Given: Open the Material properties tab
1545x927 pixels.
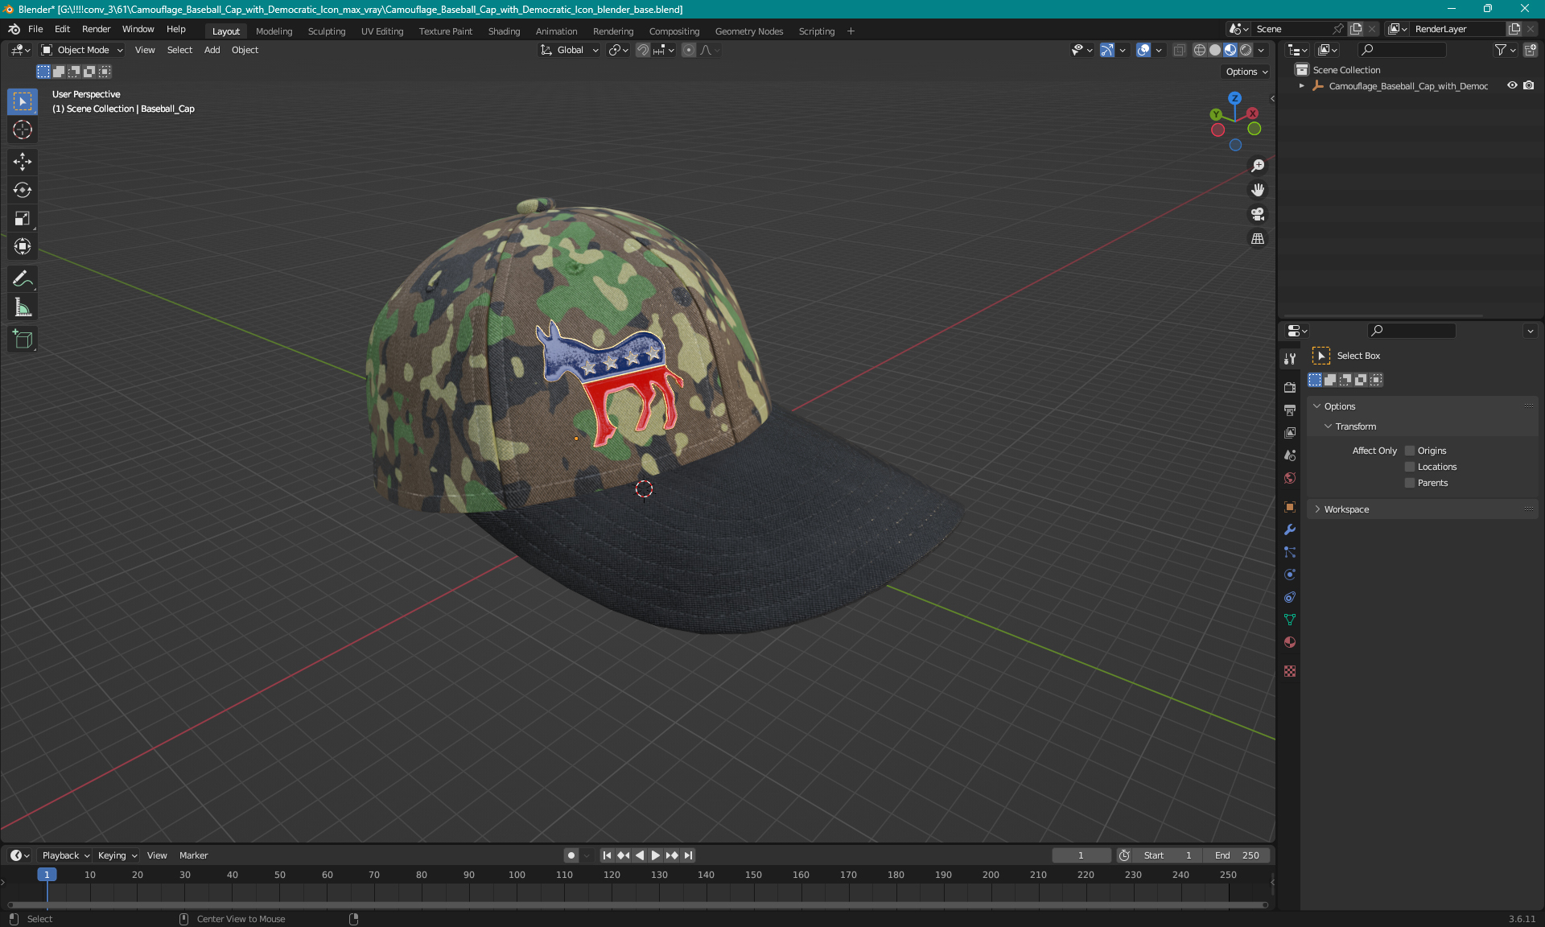Looking at the screenshot, I should (x=1290, y=642).
